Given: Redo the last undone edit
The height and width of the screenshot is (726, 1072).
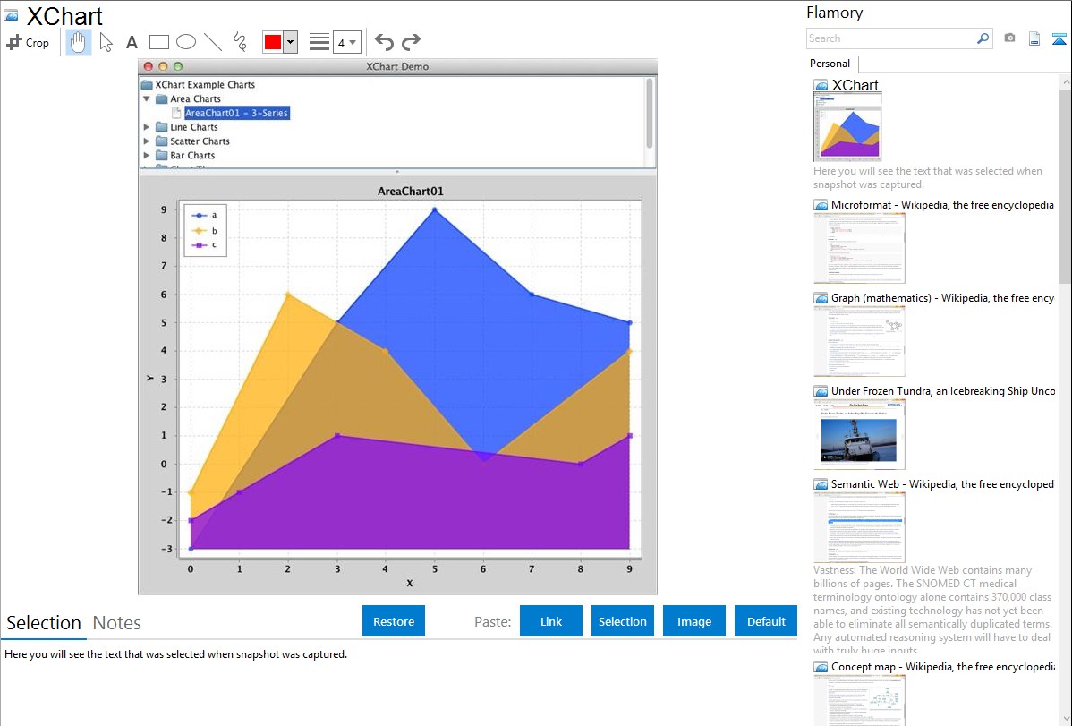Looking at the screenshot, I should [411, 42].
